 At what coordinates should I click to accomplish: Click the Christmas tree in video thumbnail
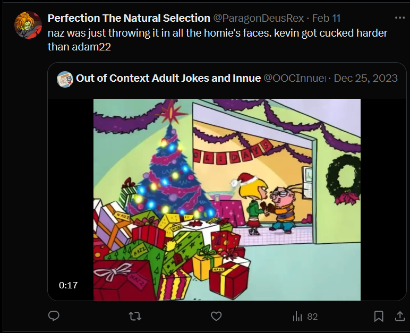click(x=171, y=170)
